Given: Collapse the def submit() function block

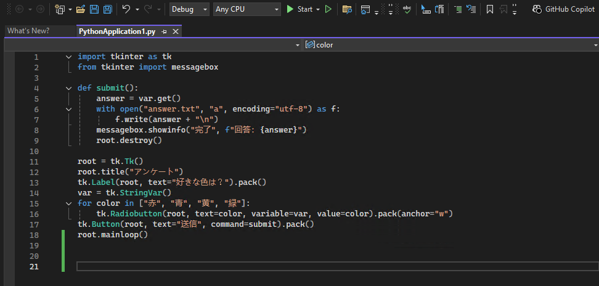Looking at the screenshot, I should pyautogui.click(x=68, y=88).
